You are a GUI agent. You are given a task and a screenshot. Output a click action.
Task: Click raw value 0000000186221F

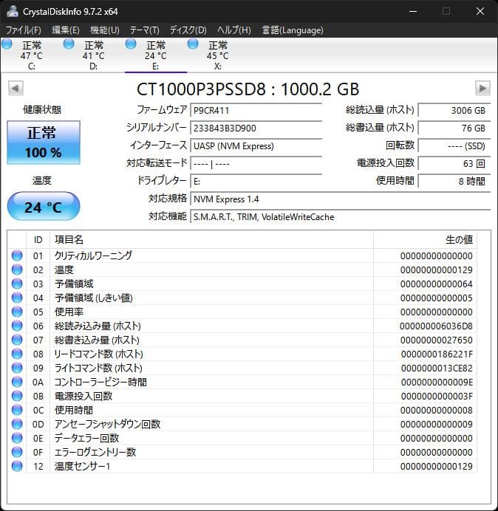[x=437, y=354]
